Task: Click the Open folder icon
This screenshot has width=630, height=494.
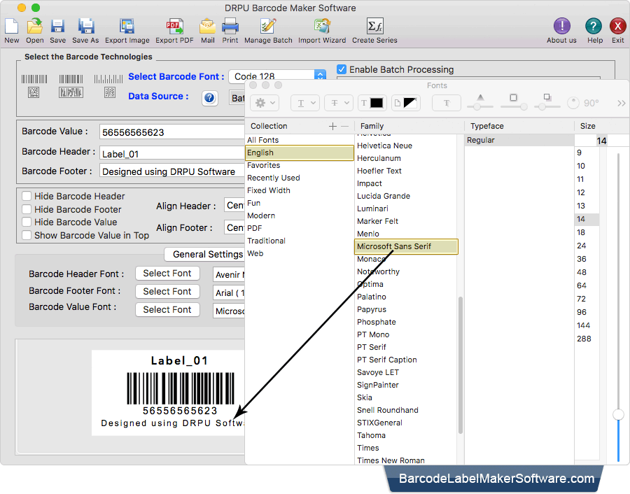Action: 35,27
